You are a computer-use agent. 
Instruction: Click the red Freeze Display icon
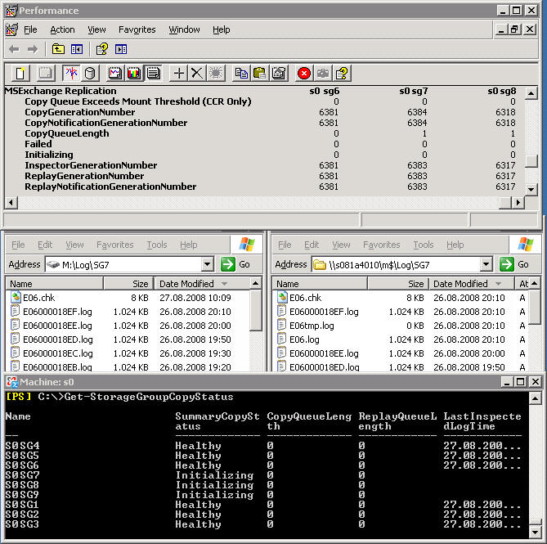click(304, 74)
